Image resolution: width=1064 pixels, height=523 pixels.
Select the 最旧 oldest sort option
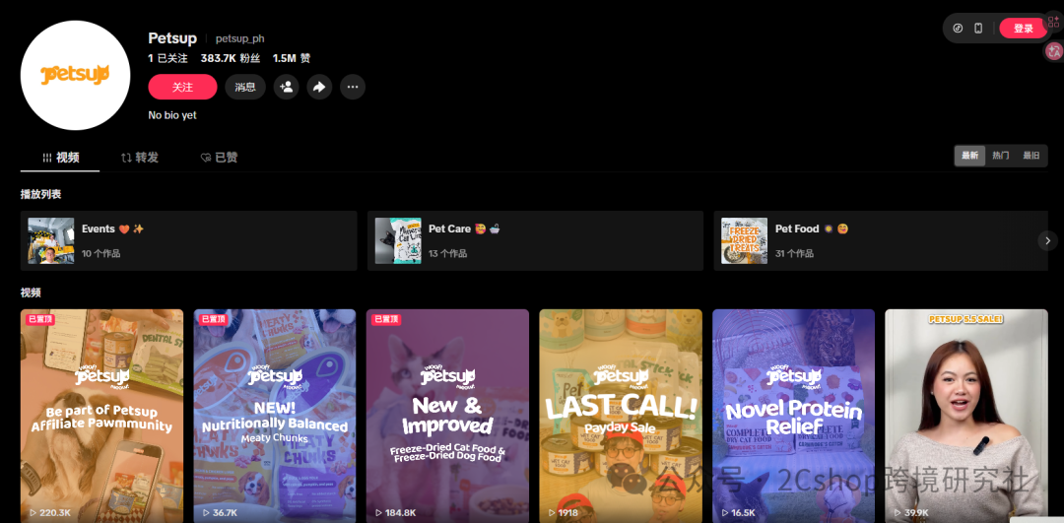click(x=1031, y=156)
